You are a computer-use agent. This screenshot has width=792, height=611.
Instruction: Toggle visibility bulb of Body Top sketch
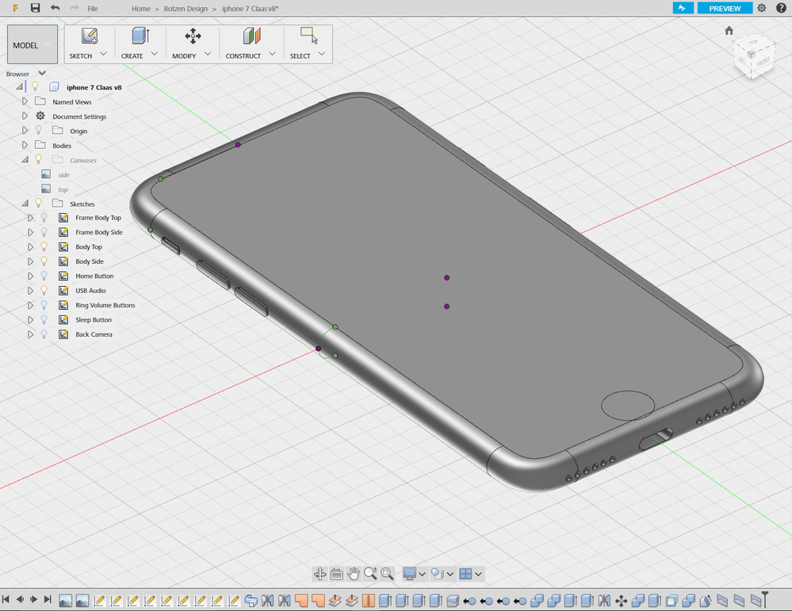pyautogui.click(x=44, y=246)
